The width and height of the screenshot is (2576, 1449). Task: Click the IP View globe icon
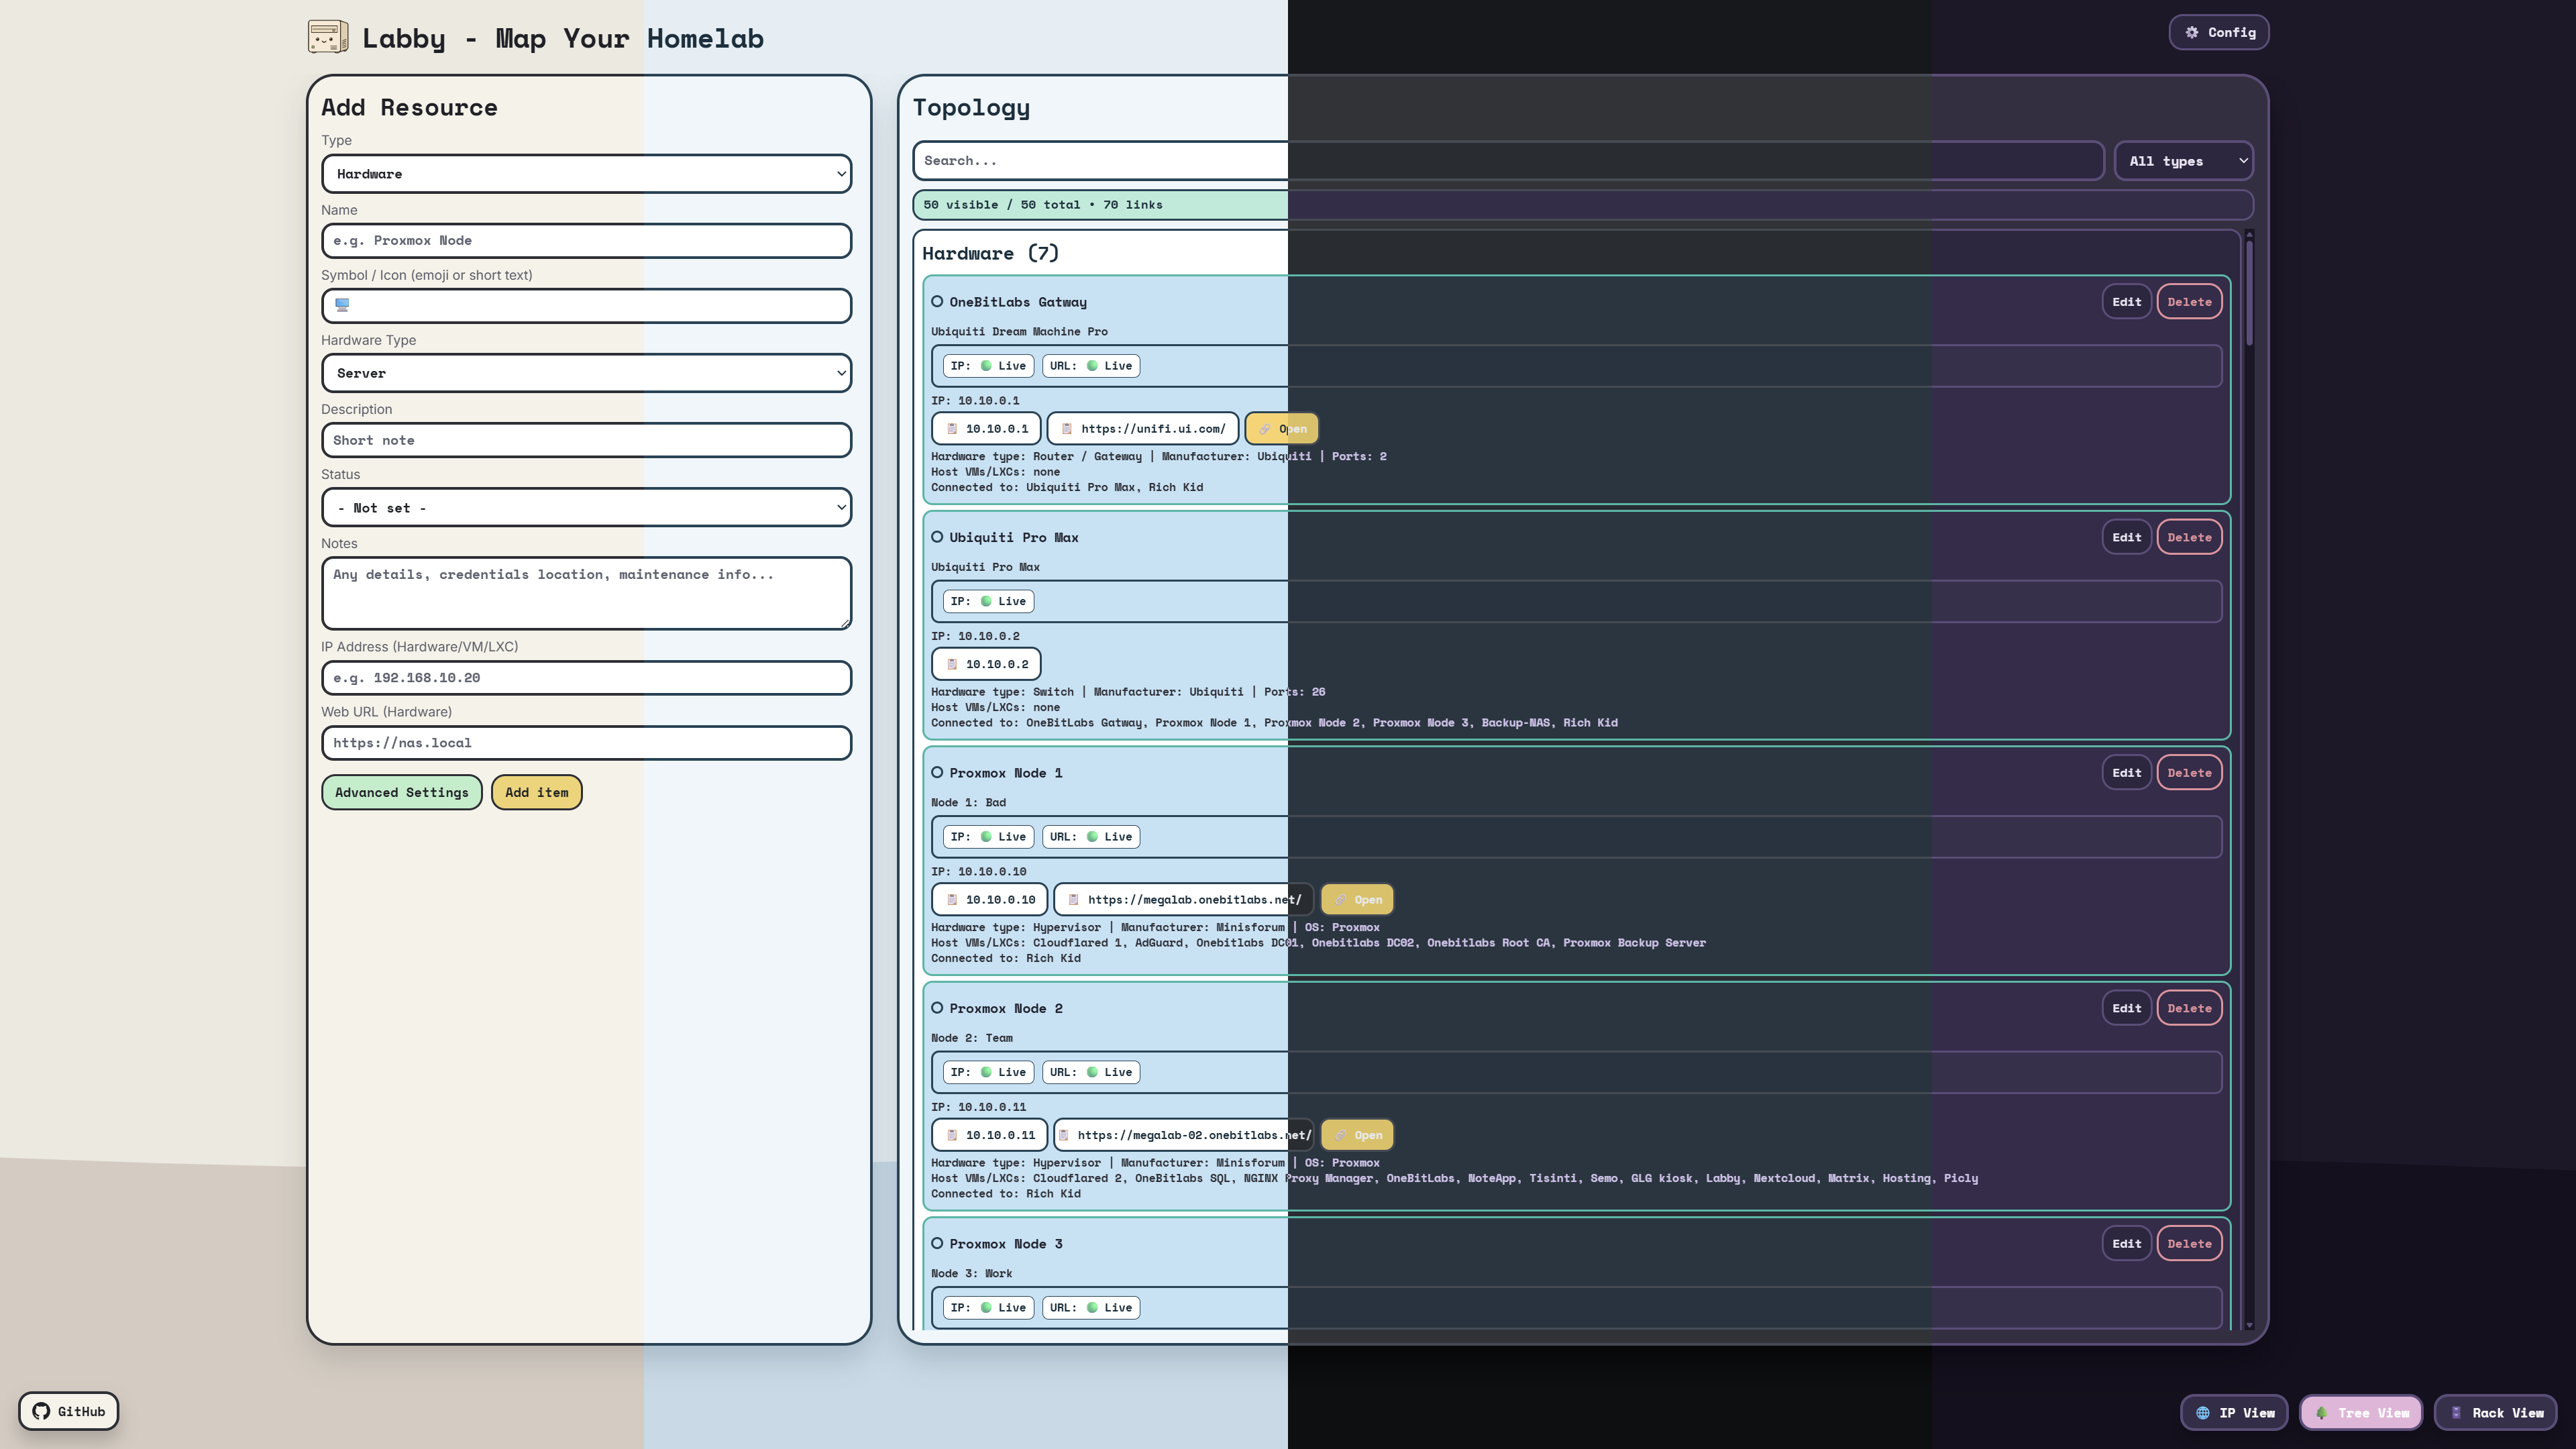click(x=2202, y=1413)
